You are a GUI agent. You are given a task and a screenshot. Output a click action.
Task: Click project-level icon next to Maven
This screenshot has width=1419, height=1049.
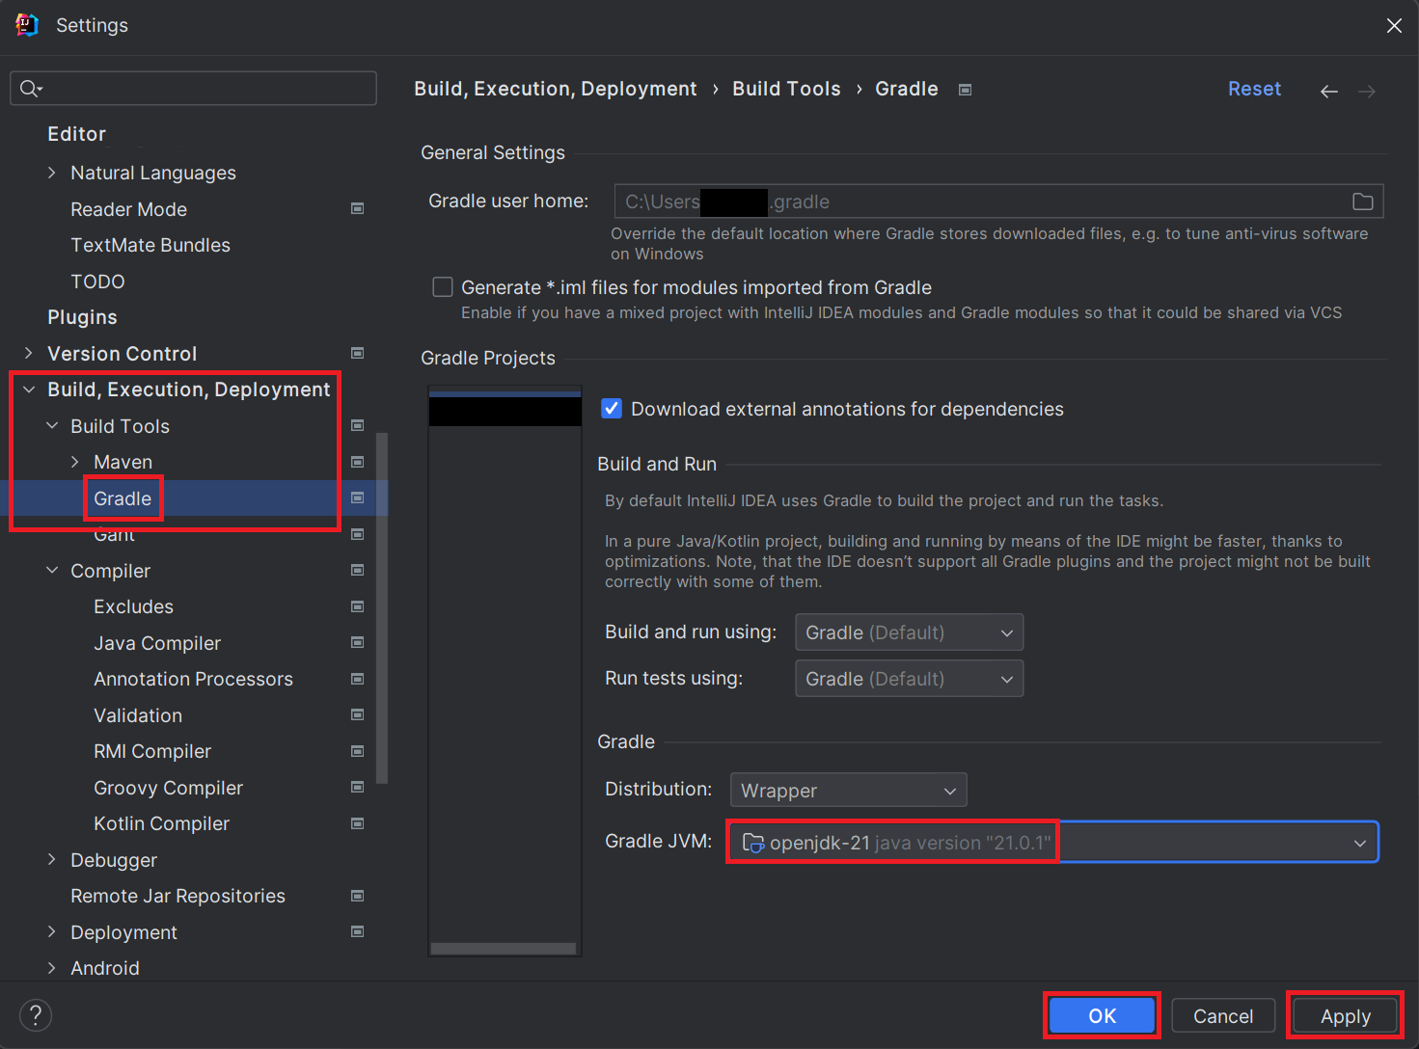click(x=358, y=462)
